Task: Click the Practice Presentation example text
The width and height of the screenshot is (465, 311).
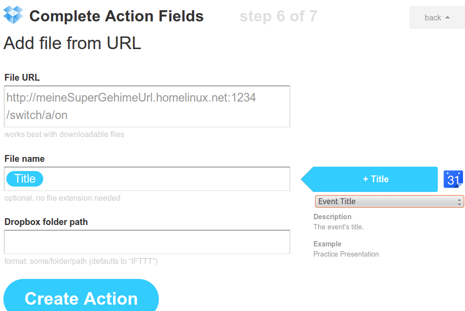Action: pyautogui.click(x=346, y=254)
